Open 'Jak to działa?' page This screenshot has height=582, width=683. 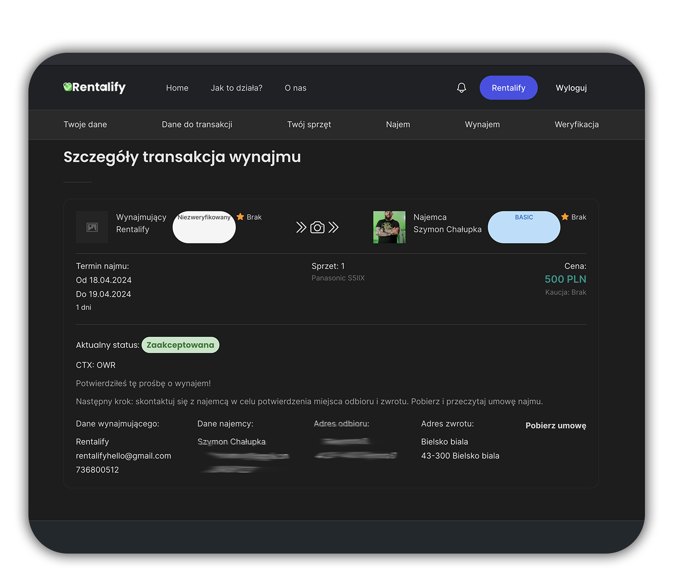[237, 88]
